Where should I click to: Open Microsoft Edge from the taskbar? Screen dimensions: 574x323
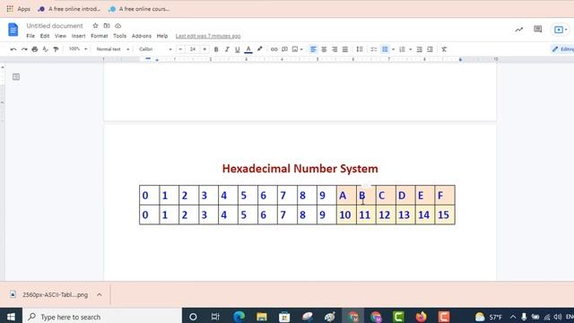pyautogui.click(x=239, y=317)
